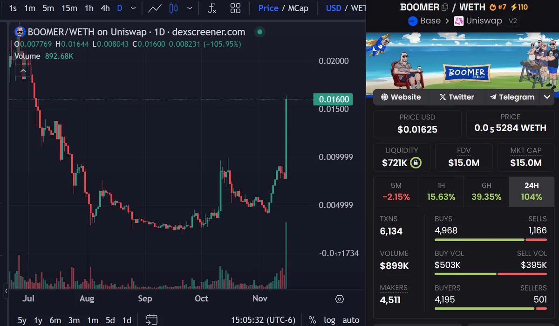This screenshot has width=559, height=326.
Task: Select the 1H stats tab
Action: (441, 191)
